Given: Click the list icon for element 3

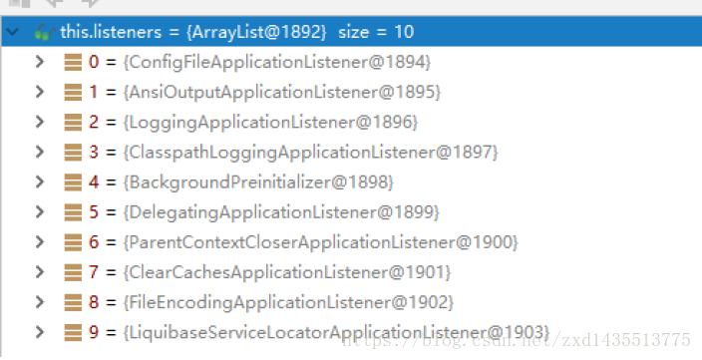Looking at the screenshot, I should [73, 153].
